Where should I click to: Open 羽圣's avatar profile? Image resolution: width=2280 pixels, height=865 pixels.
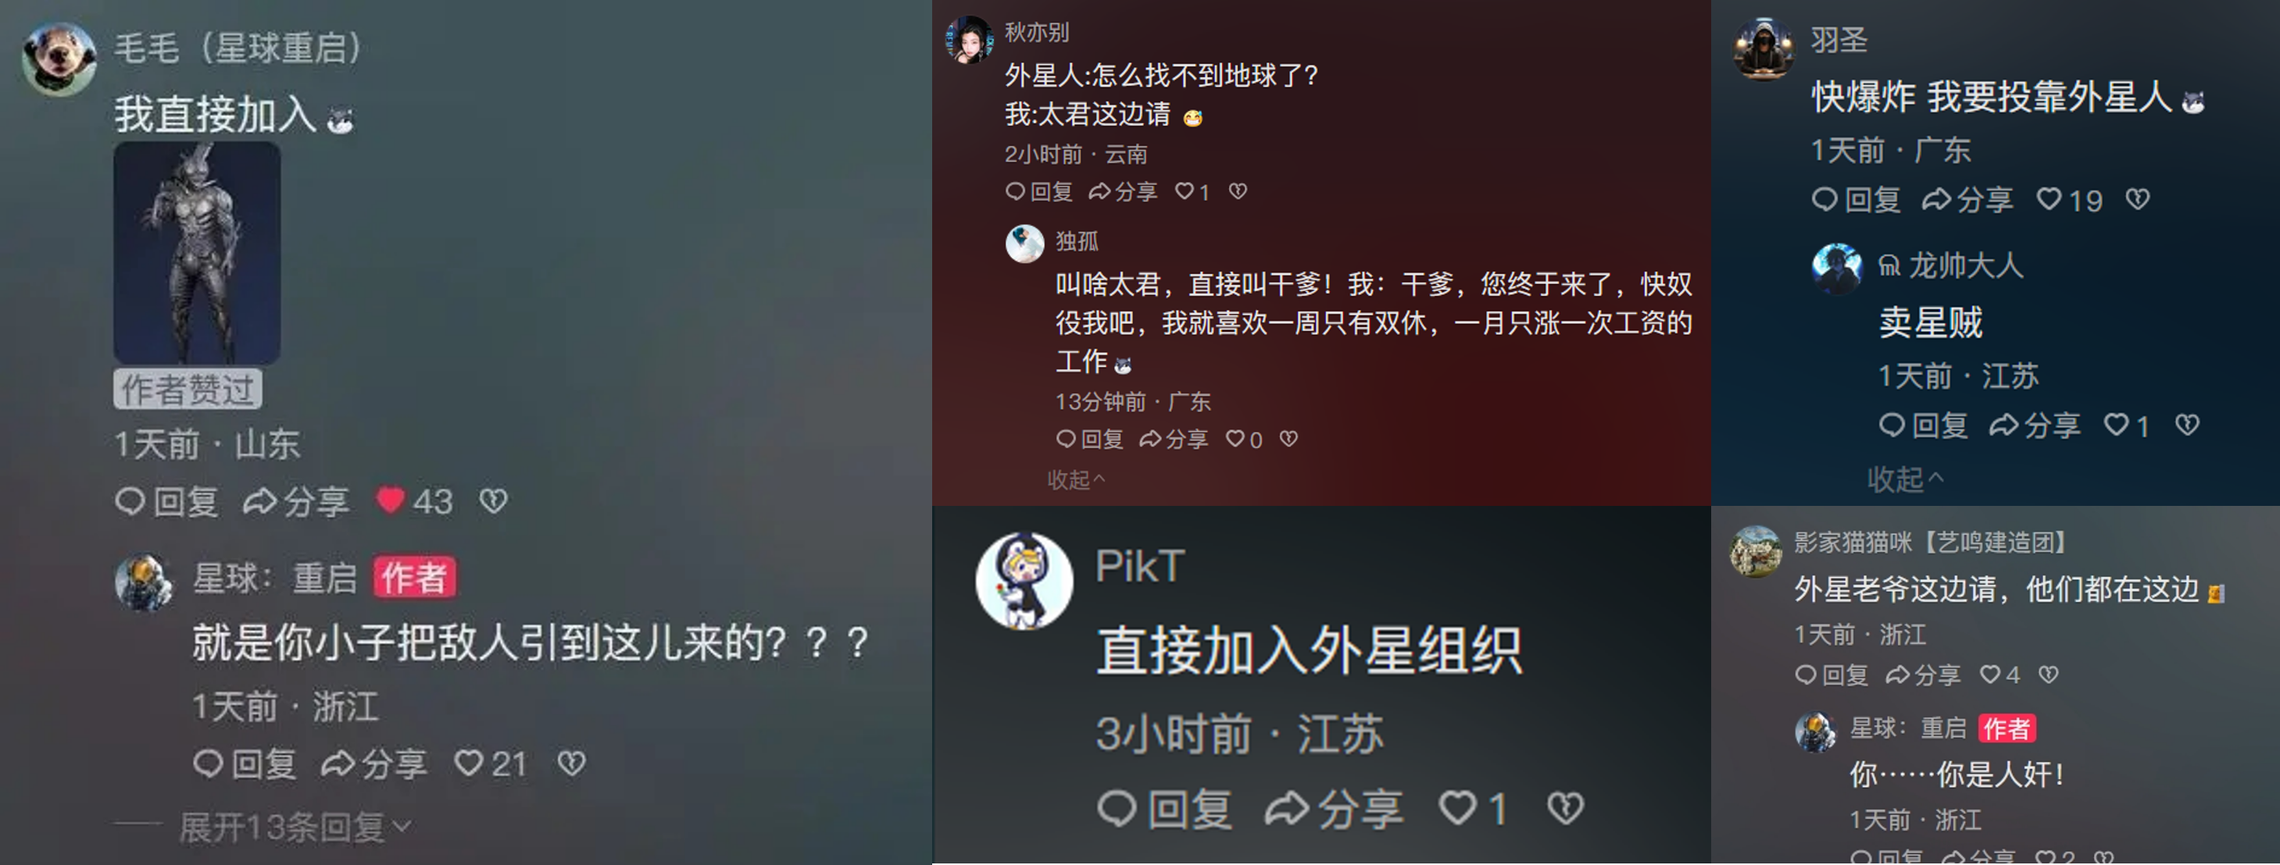click(x=1763, y=48)
